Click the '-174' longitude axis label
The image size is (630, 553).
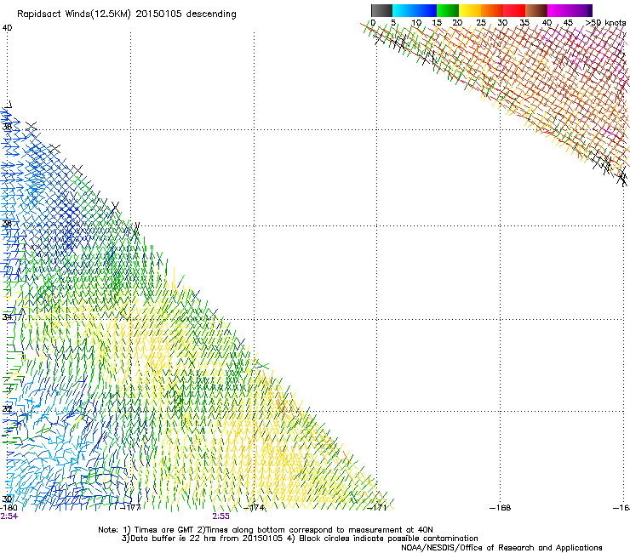[255, 508]
